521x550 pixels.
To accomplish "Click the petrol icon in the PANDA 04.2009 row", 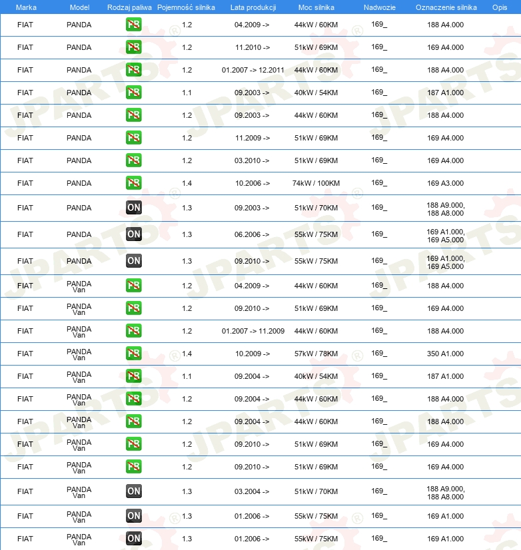I will (134, 25).
